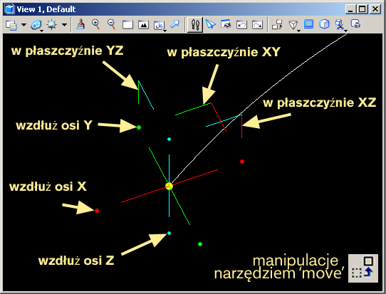
Task: Click the Fit View mountain icon
Action: tap(143, 25)
